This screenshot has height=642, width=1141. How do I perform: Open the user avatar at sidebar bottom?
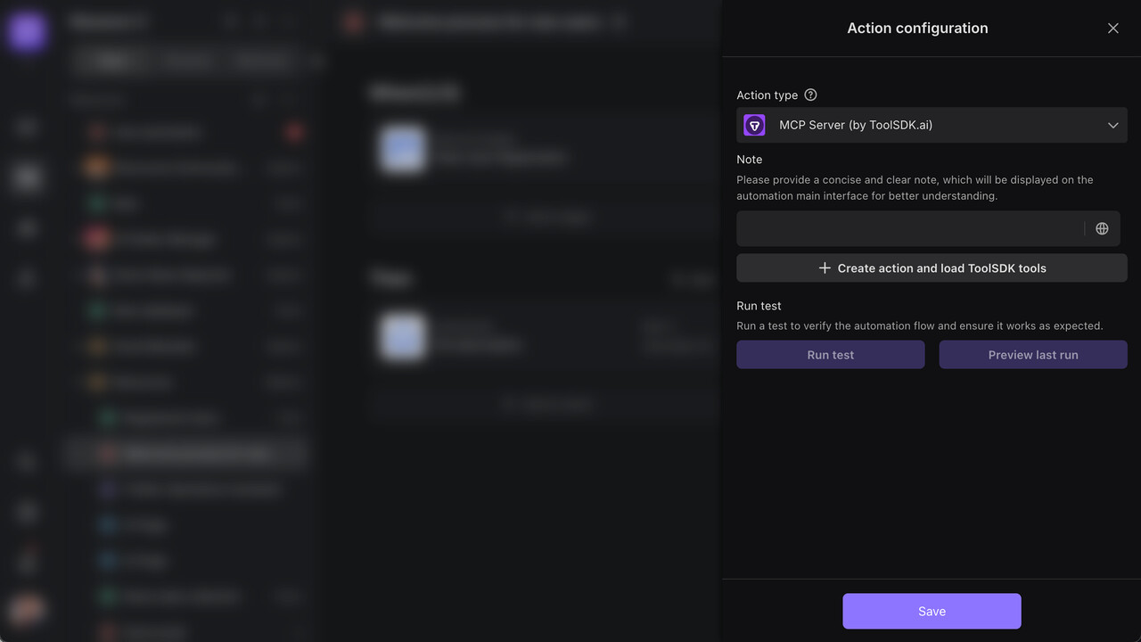pyautogui.click(x=27, y=610)
